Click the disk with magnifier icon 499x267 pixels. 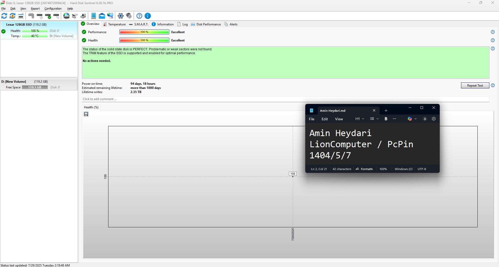pyautogui.click(x=56, y=16)
